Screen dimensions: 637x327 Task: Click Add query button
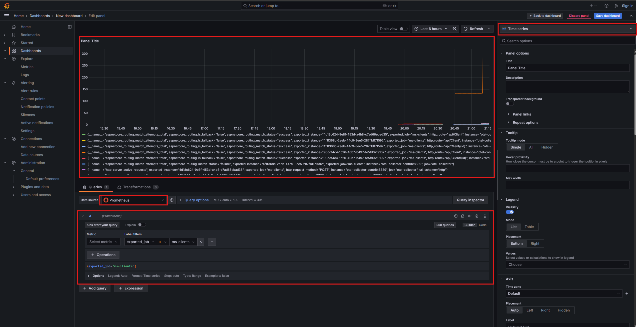(x=94, y=288)
